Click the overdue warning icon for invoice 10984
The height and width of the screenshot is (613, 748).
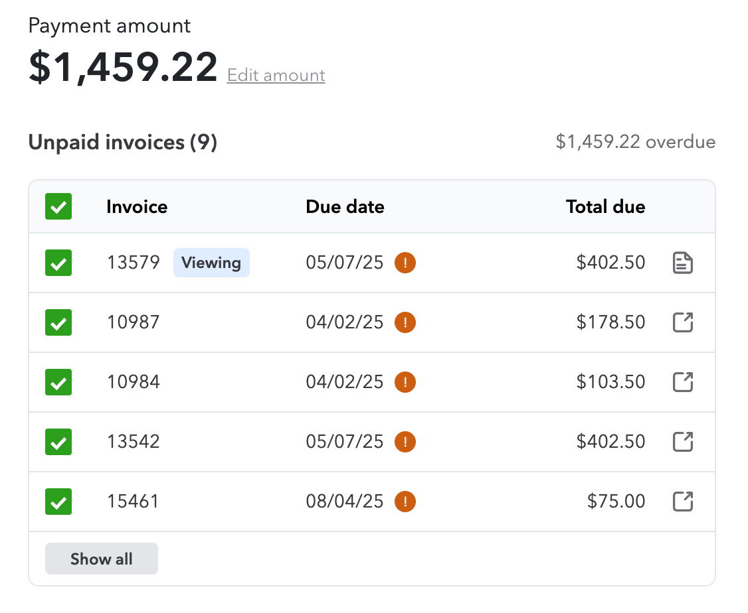[x=405, y=382]
